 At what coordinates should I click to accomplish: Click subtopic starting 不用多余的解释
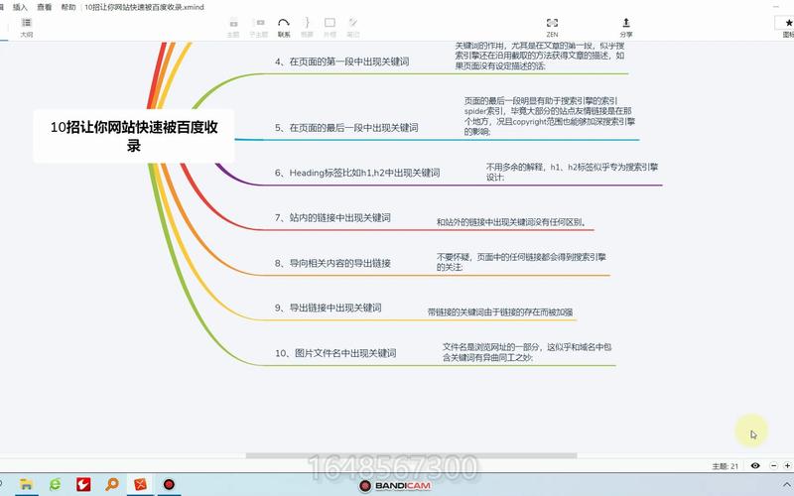coord(573,172)
